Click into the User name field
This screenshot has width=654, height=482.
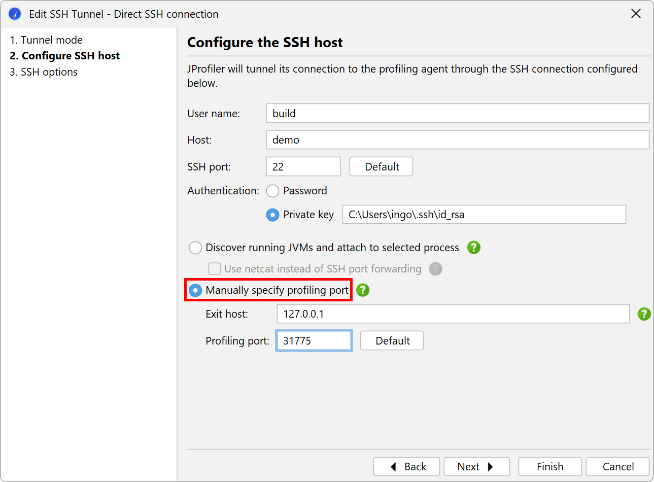tap(457, 114)
